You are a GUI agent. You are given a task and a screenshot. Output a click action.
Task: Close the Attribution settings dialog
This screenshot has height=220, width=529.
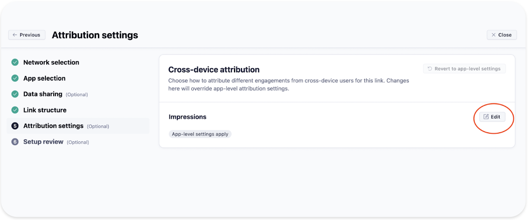[x=501, y=35]
